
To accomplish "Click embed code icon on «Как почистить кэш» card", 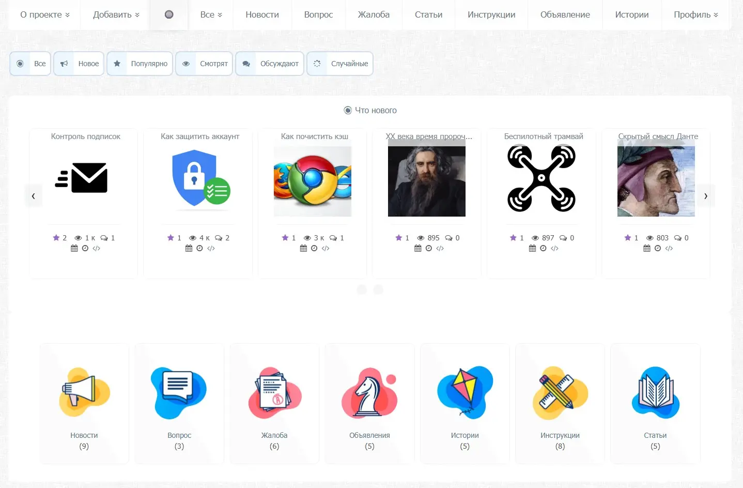I will [326, 249].
